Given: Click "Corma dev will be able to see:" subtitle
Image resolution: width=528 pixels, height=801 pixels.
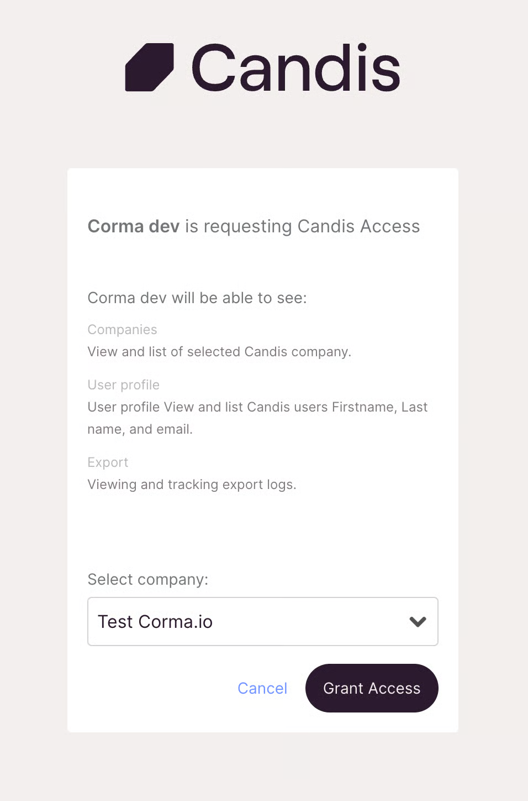Looking at the screenshot, I should 197,298.
